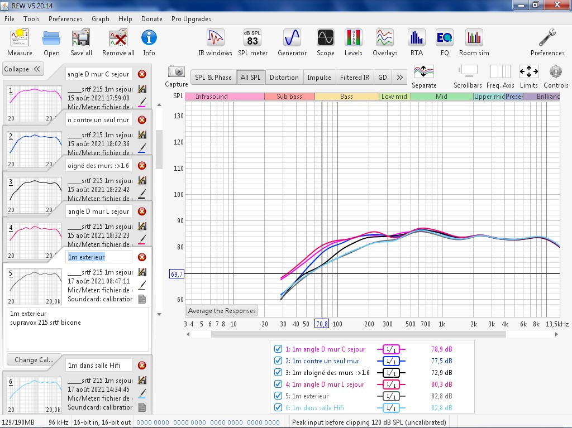The height and width of the screenshot is (428, 572).
Task: Open the IR windows tool
Action: pos(215,42)
